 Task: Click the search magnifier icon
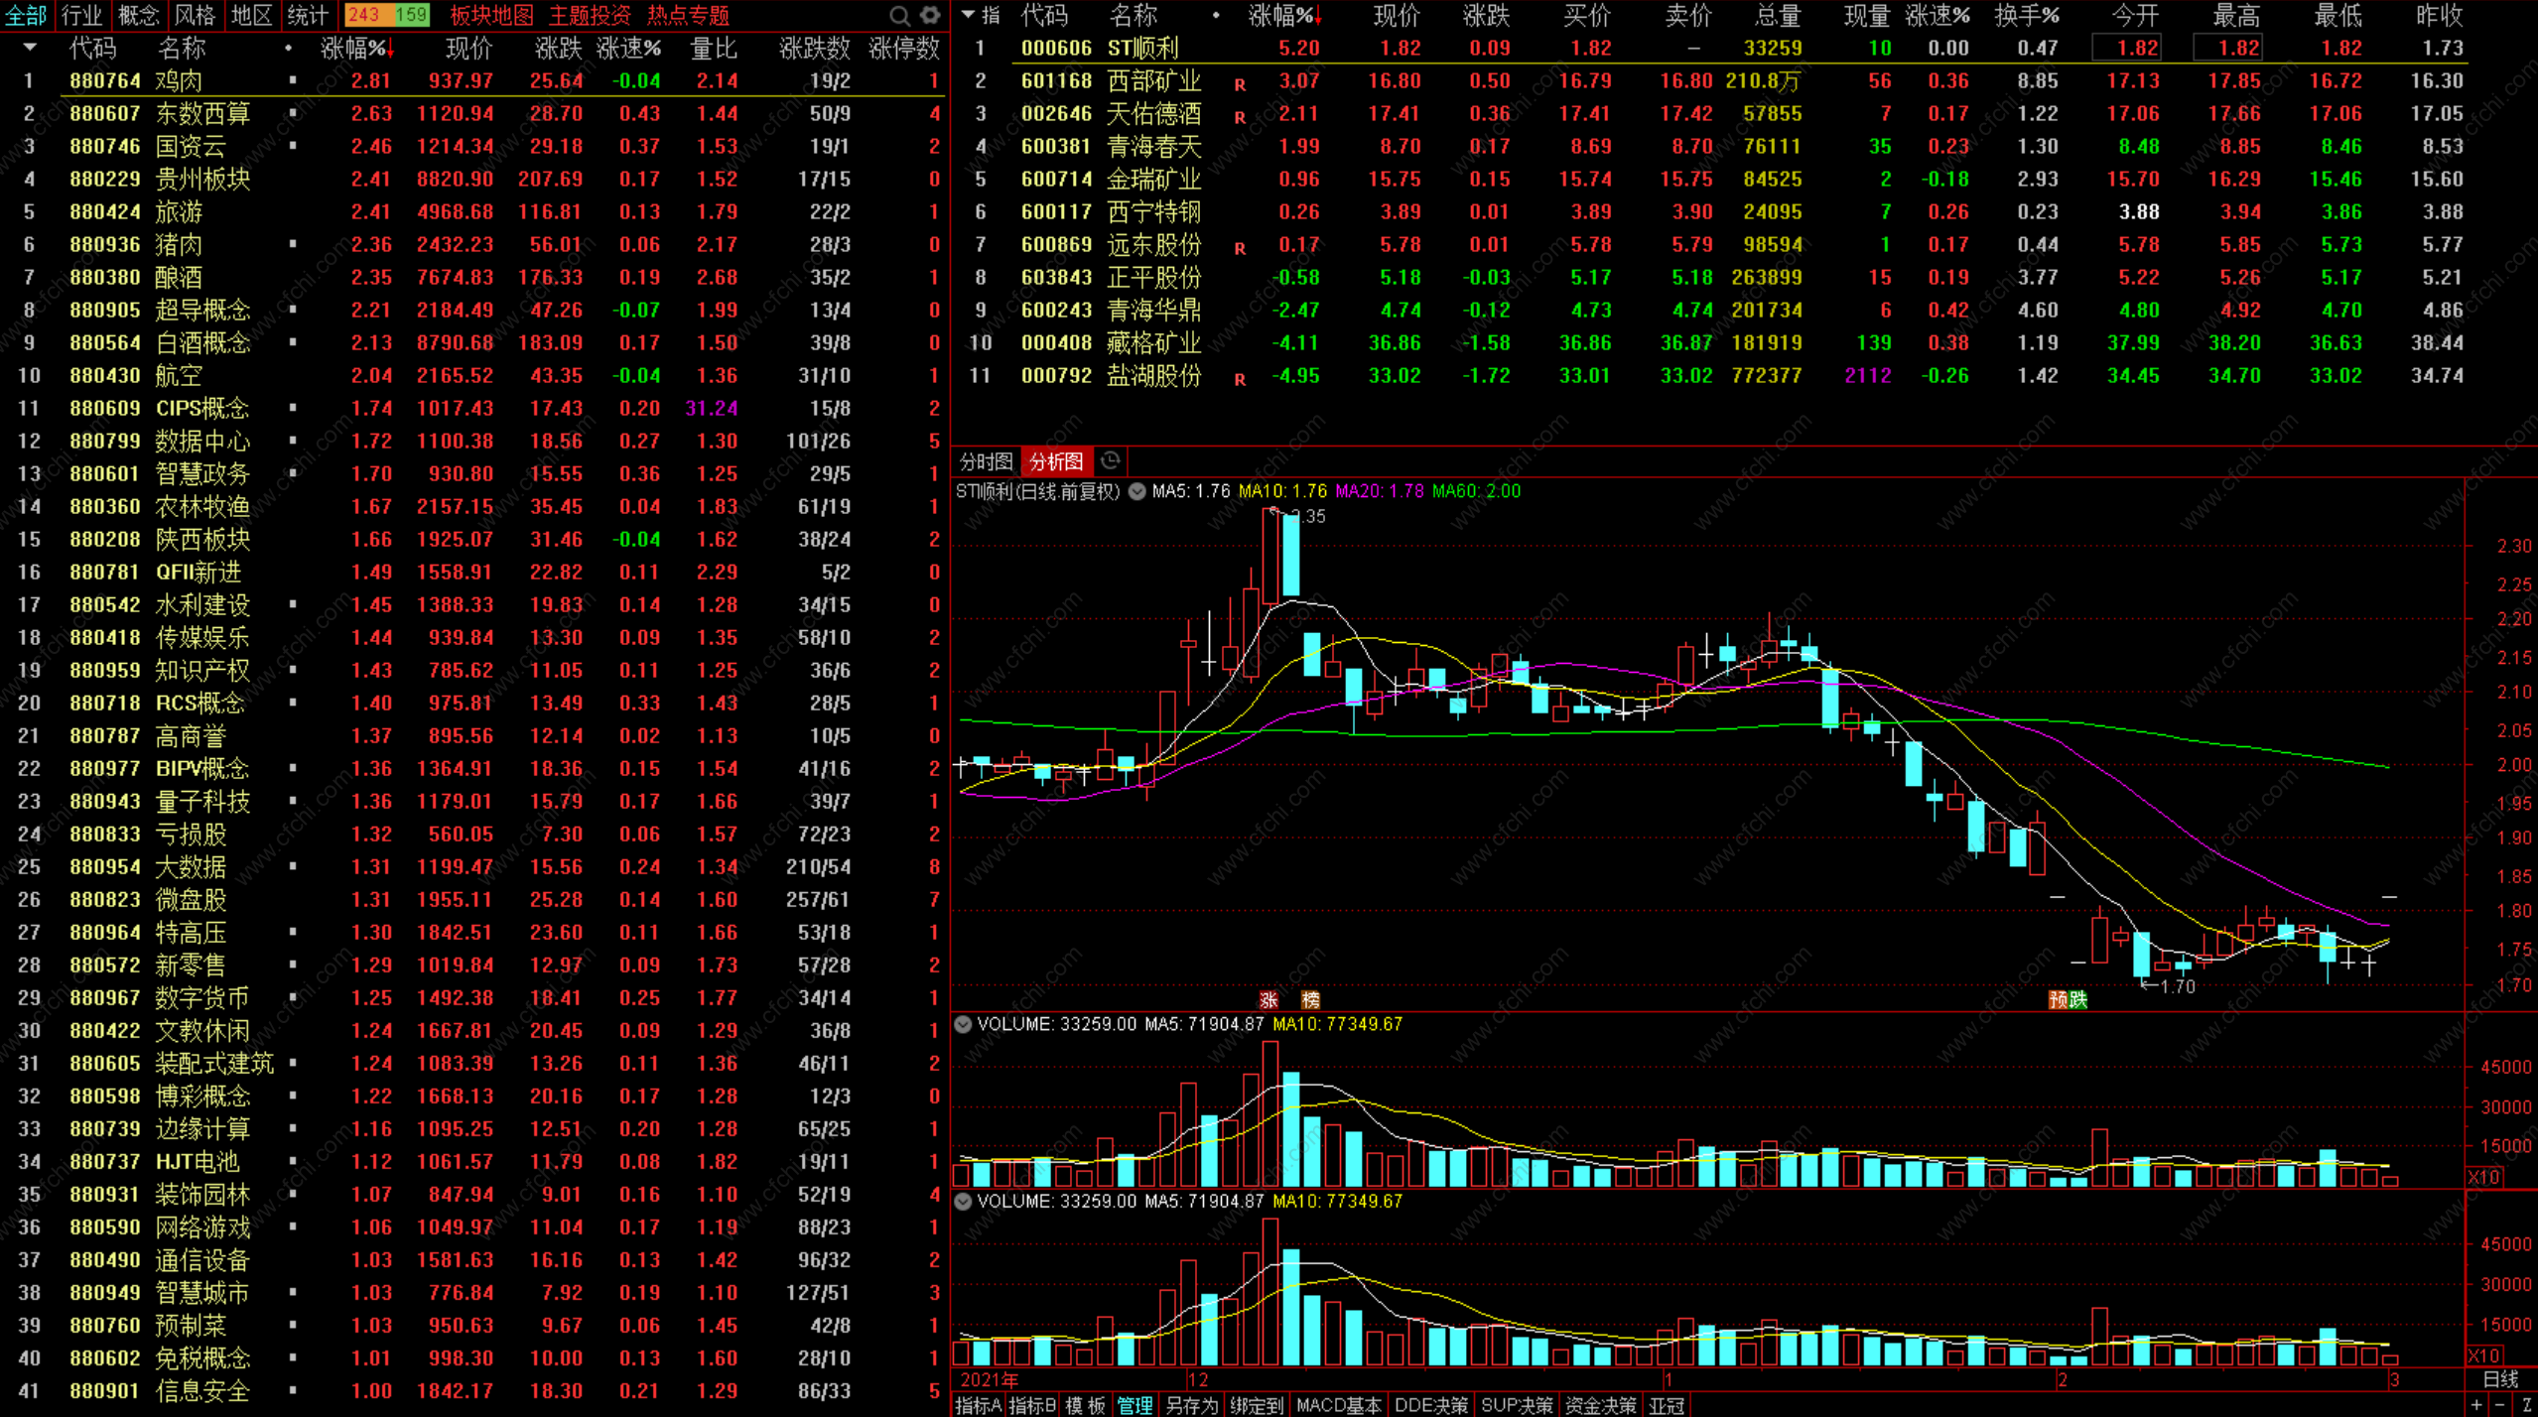point(899,15)
